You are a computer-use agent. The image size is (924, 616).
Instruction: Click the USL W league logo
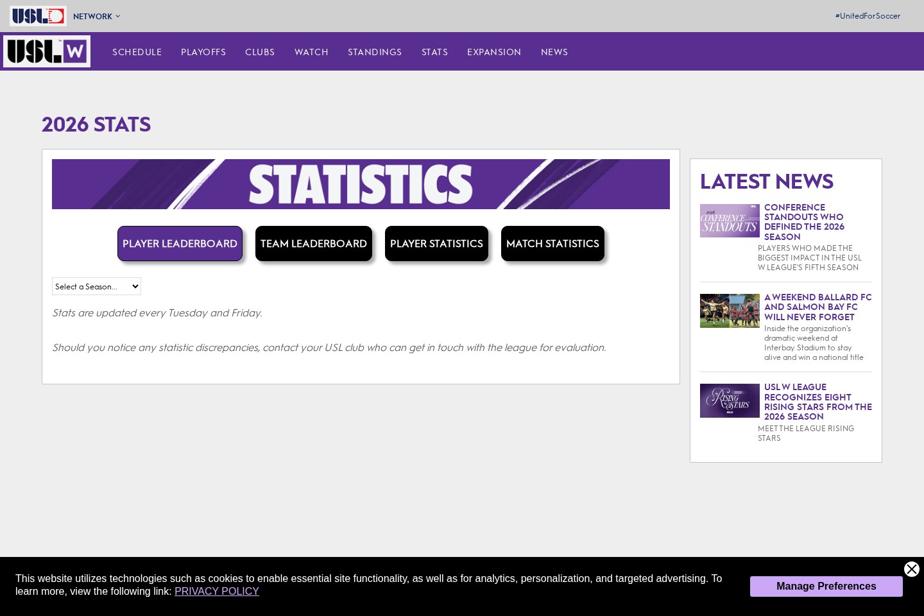point(47,51)
